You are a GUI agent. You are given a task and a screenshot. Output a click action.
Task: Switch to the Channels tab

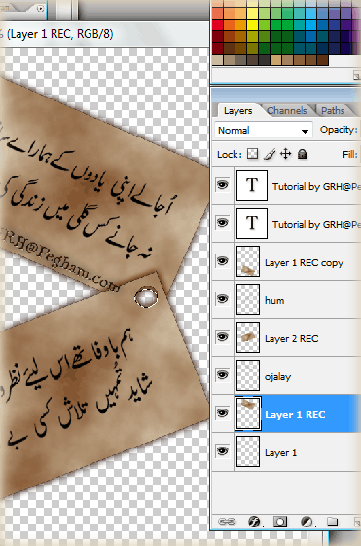pos(287,111)
